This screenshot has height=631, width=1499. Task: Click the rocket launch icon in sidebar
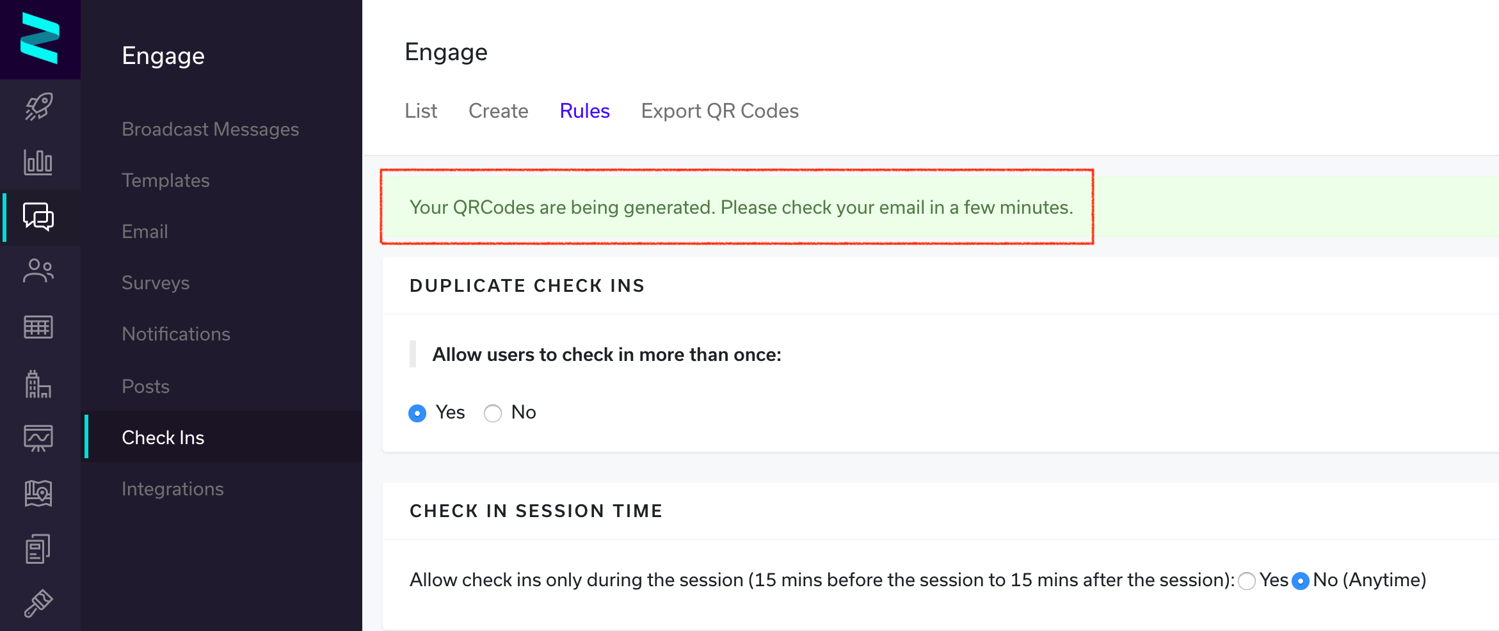pyautogui.click(x=39, y=107)
